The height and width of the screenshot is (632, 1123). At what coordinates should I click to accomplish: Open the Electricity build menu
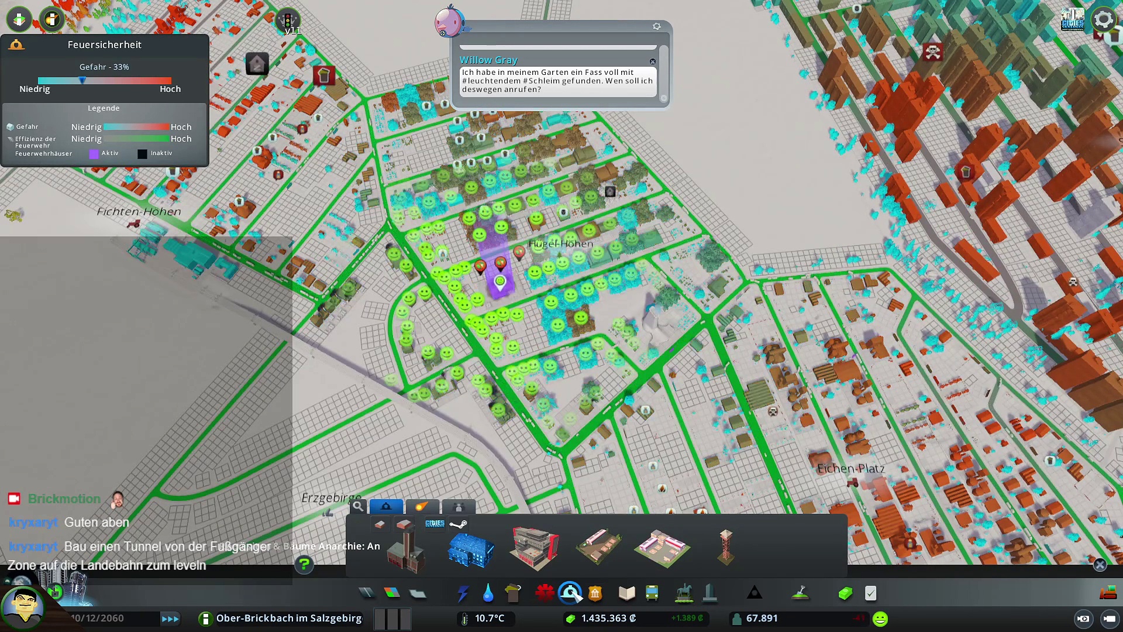coord(463,594)
